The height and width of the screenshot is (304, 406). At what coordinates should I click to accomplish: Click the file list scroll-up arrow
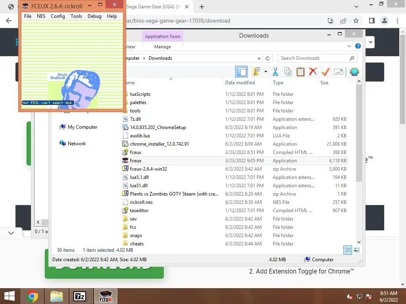tap(359, 82)
